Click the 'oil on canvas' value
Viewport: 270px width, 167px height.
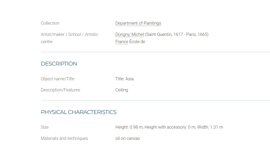pyautogui.click(x=128, y=138)
